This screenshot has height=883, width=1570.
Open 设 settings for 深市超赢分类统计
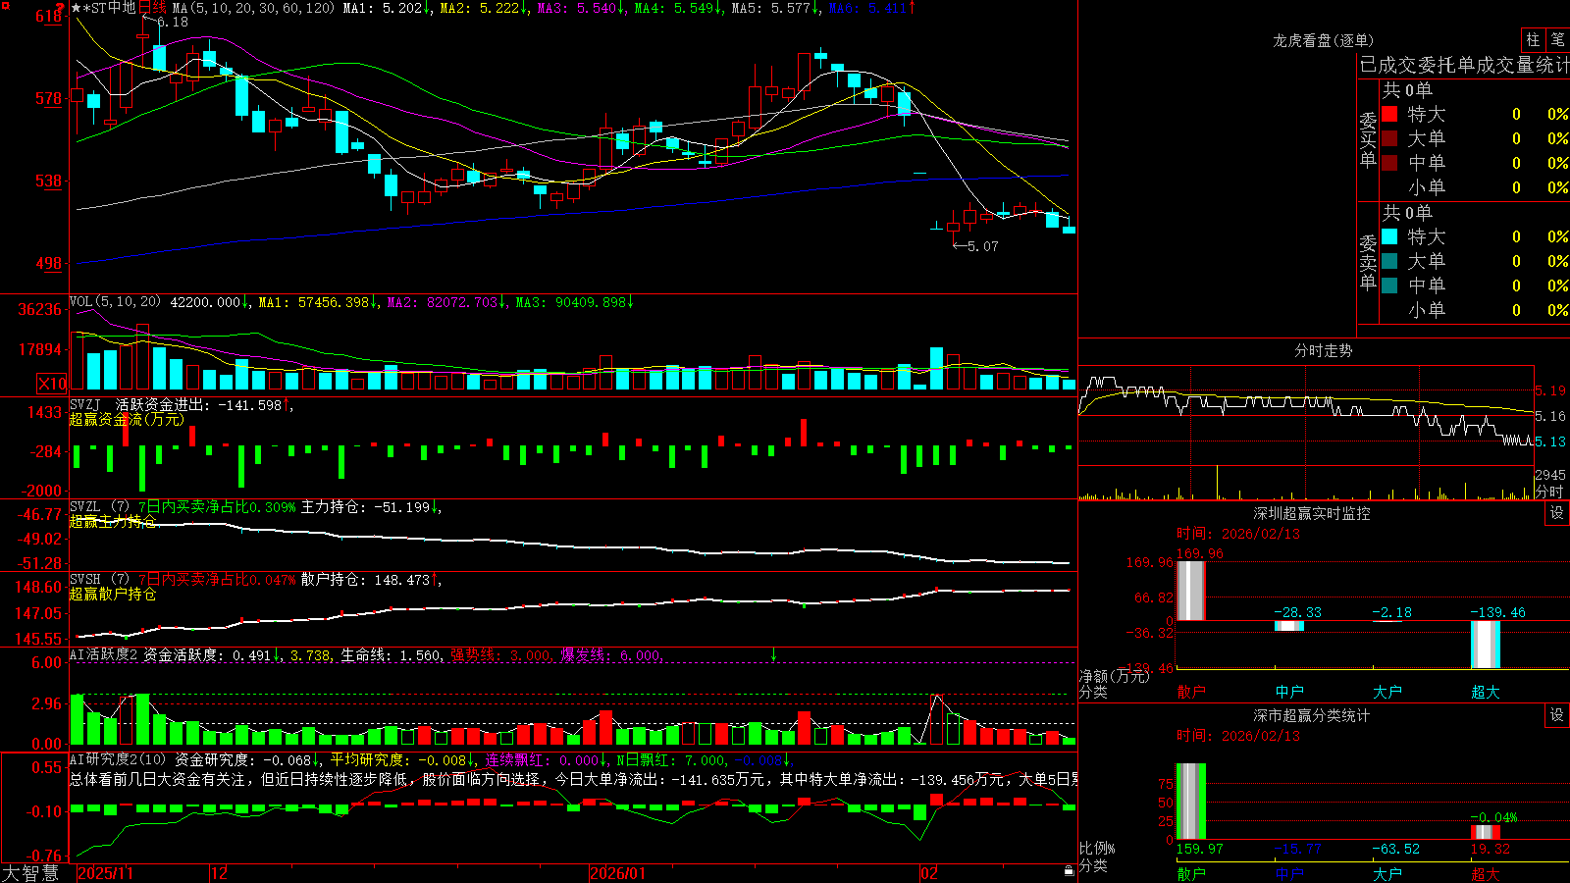pos(1557,715)
